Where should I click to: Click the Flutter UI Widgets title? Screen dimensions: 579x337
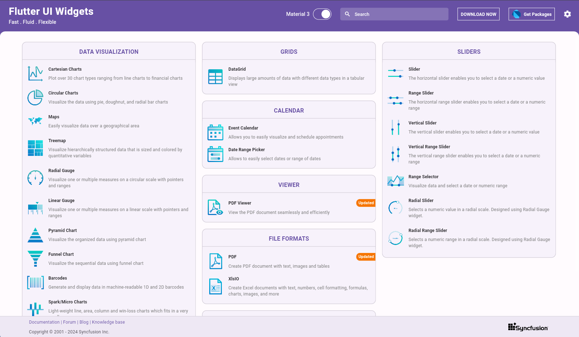pyautogui.click(x=51, y=12)
